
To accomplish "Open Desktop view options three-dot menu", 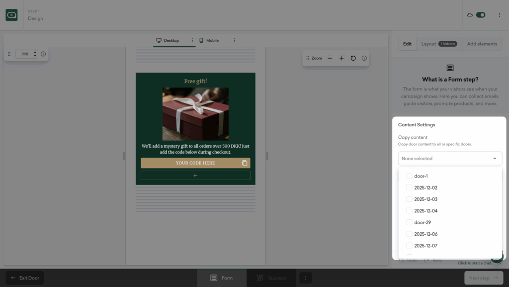I will pyautogui.click(x=192, y=40).
